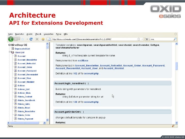This screenshot has height=139, width=185.
Task: Follow the Account_Wishlist link in Reimplemented in
Action: 114,68
